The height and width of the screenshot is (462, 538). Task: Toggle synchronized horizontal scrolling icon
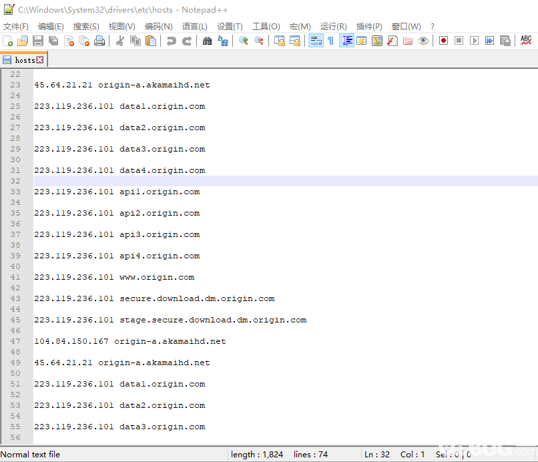[295, 41]
